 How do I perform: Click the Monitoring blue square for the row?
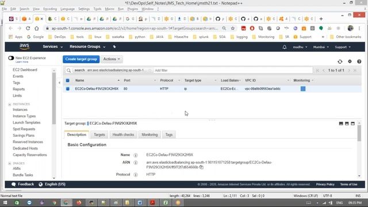pyautogui.click(x=303, y=89)
